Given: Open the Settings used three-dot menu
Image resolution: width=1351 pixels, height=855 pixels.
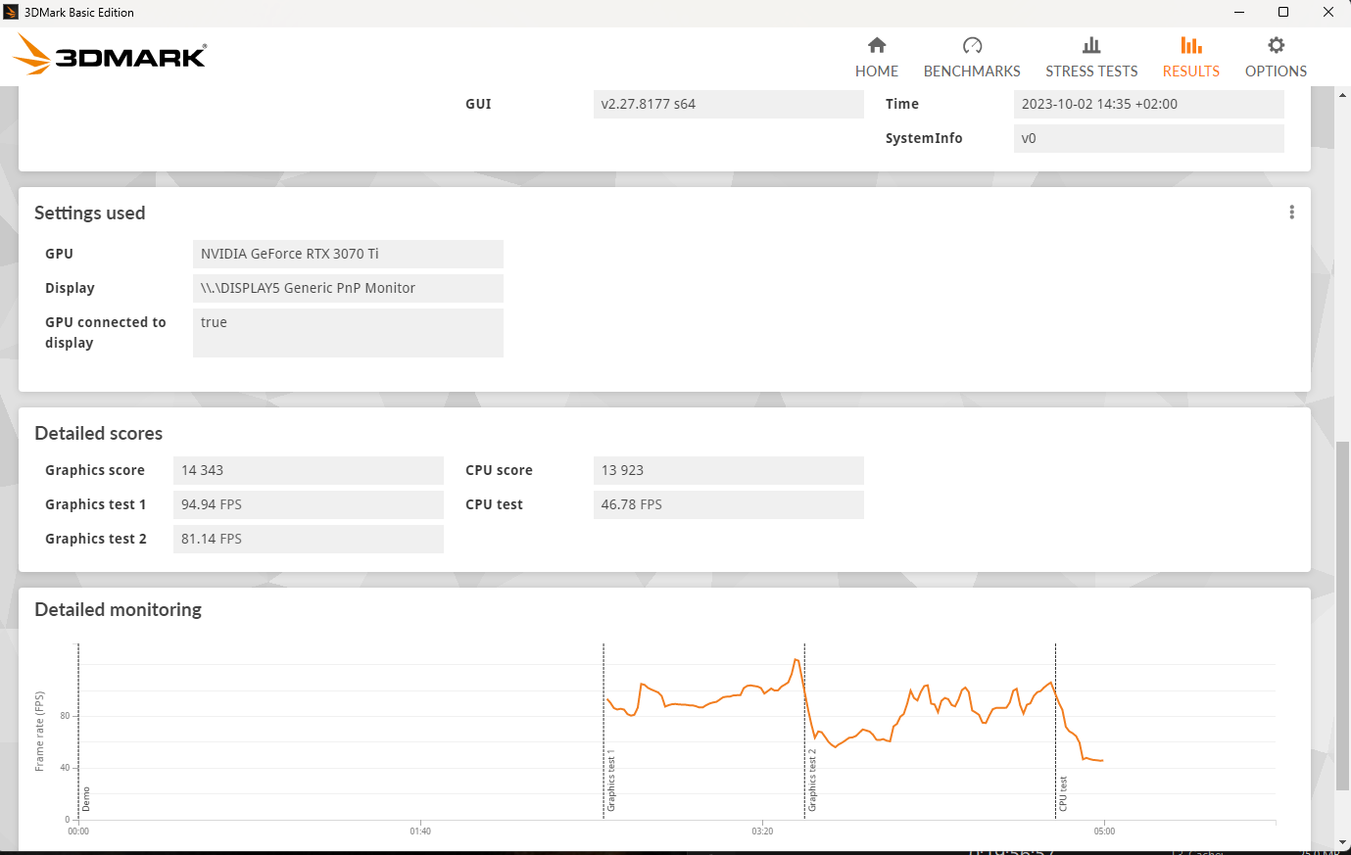Looking at the screenshot, I should pos(1292,213).
